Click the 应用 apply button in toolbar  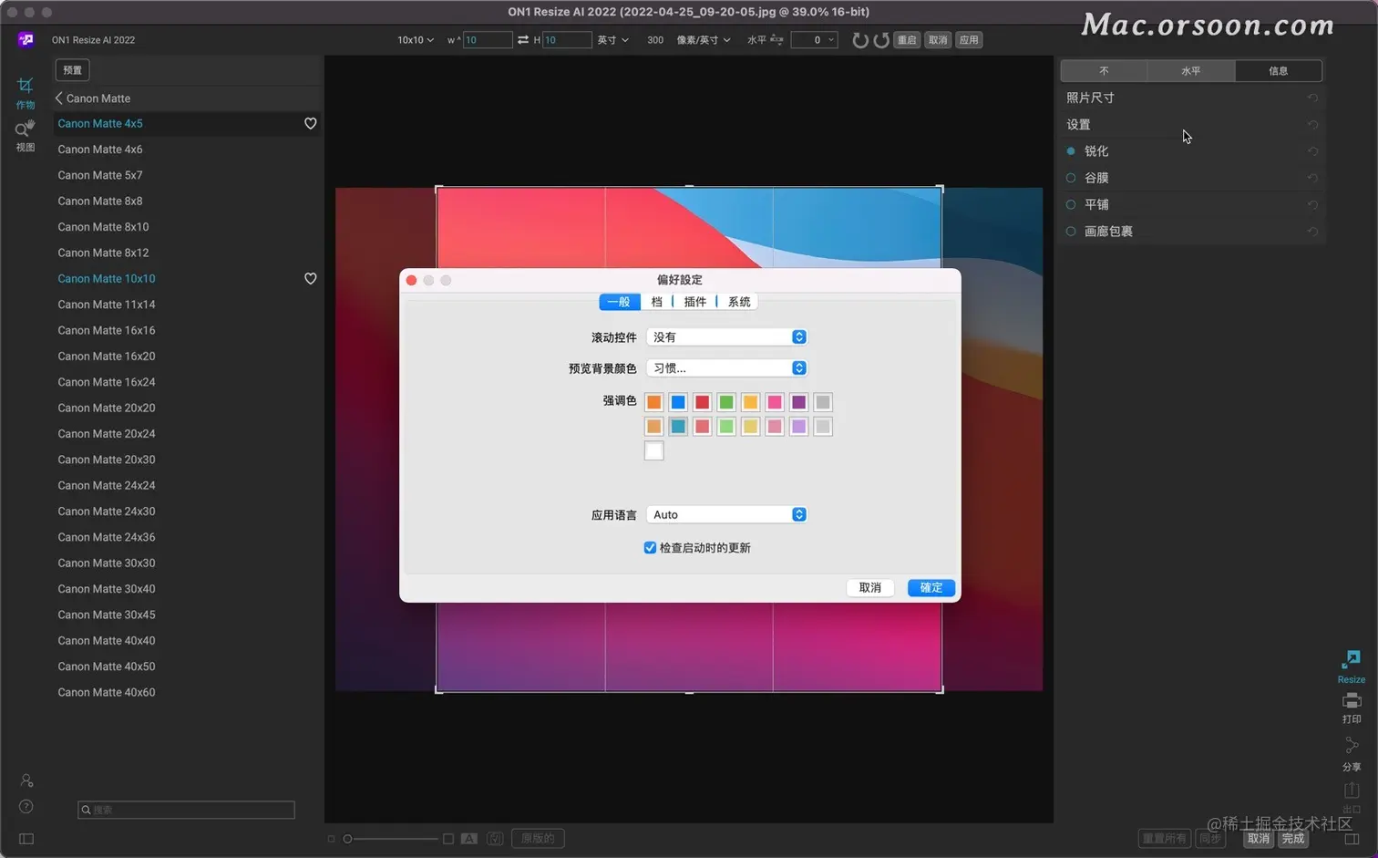969,40
